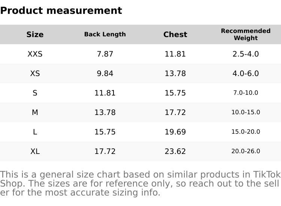Click the 7.87 back length value

pyautogui.click(x=105, y=54)
